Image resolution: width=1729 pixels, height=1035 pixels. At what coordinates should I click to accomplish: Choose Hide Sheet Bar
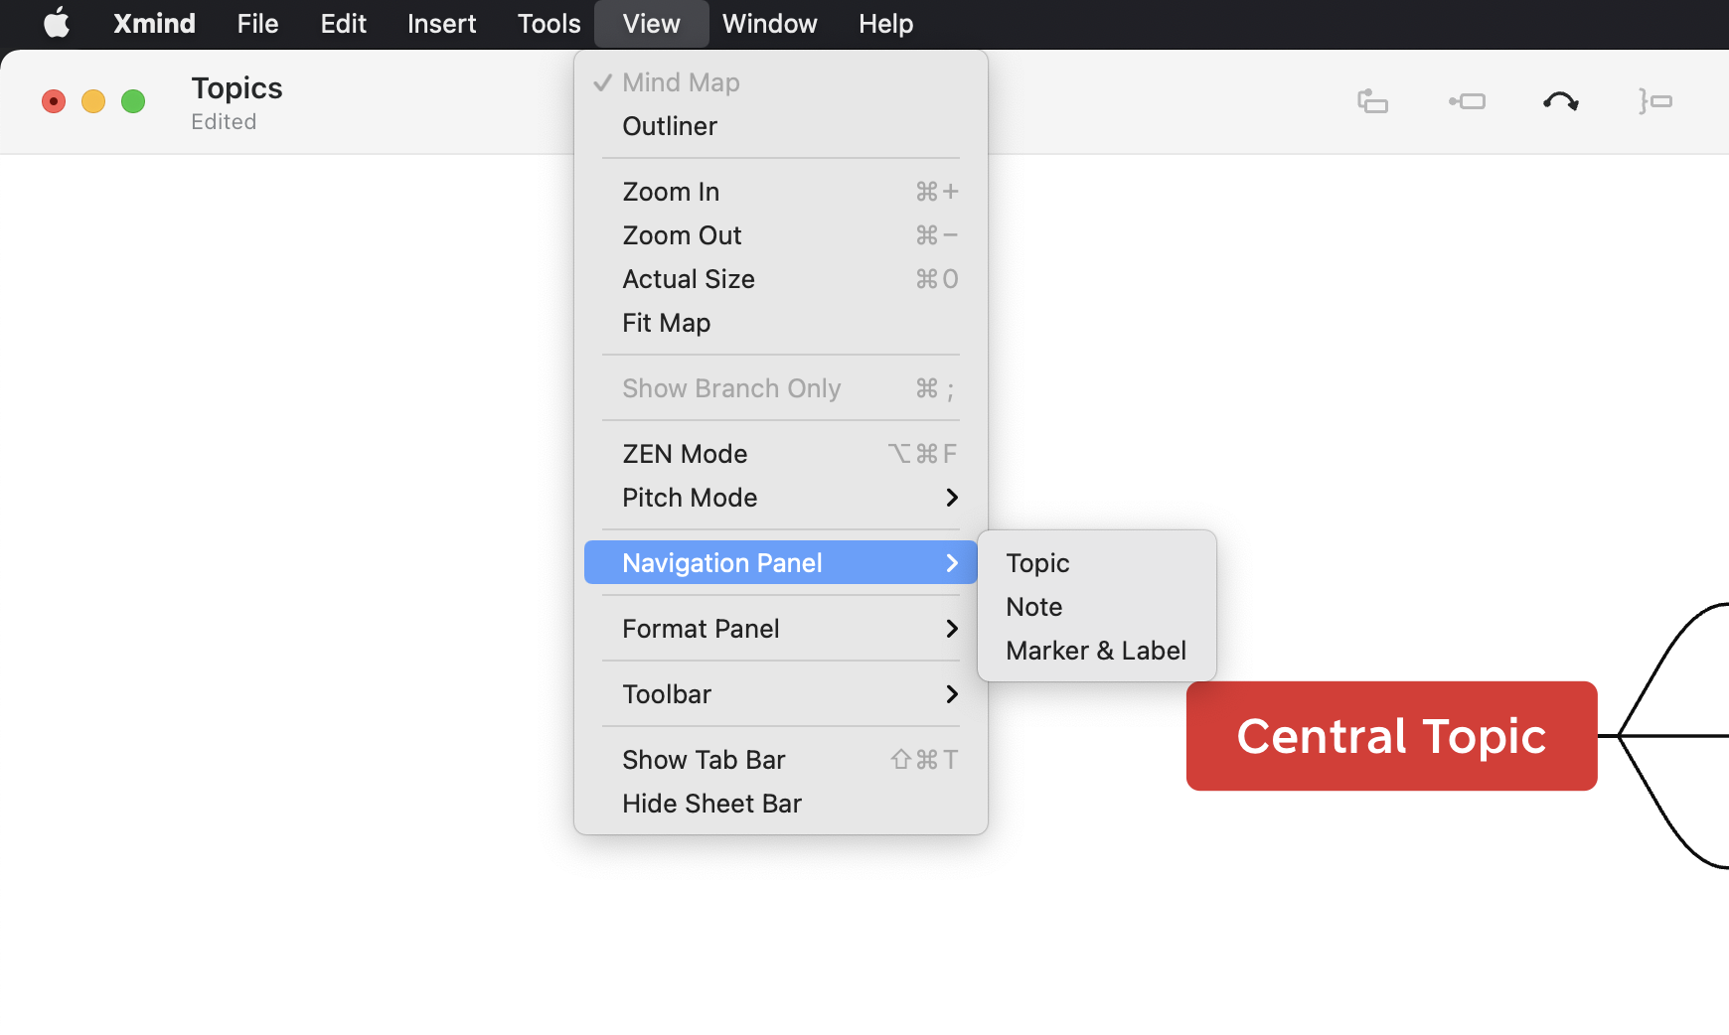(781, 804)
